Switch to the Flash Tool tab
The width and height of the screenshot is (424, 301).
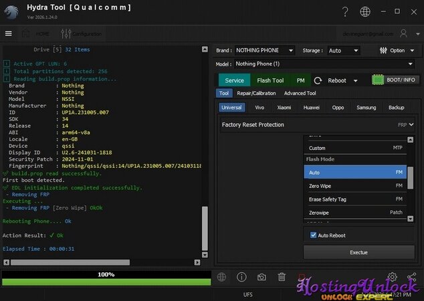pyautogui.click(x=270, y=80)
